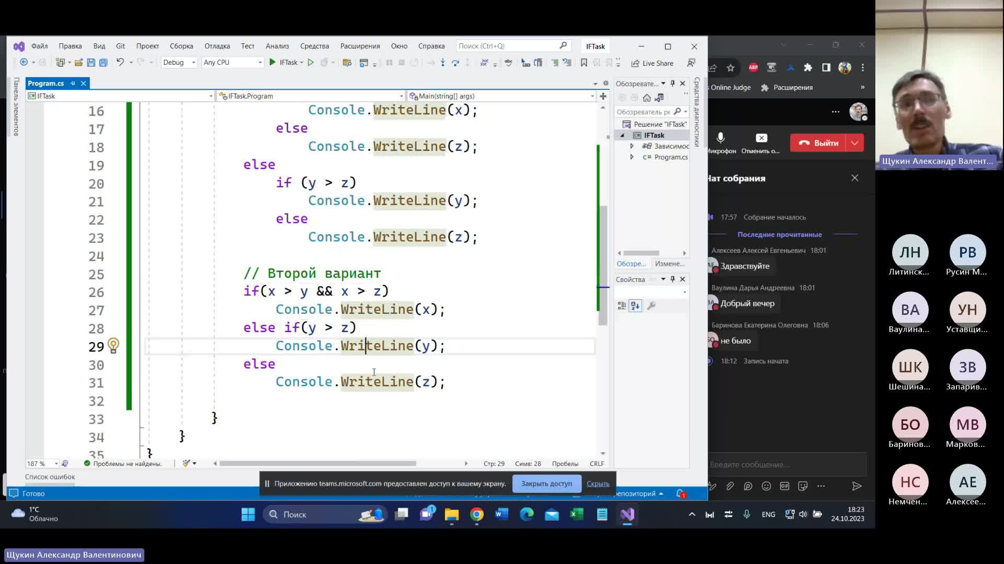
Task: Open the Сборка menu
Action: click(181, 46)
